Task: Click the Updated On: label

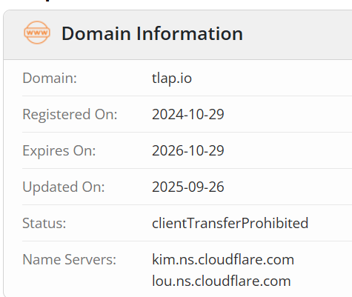Action: [x=64, y=187]
